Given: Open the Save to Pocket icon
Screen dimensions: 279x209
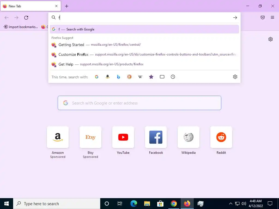Looking at the screenshot, I should [x=263, y=17].
